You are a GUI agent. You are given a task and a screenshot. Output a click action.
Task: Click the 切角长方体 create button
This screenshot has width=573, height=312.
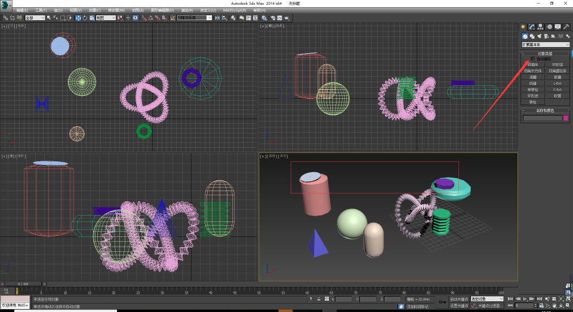[x=533, y=70]
